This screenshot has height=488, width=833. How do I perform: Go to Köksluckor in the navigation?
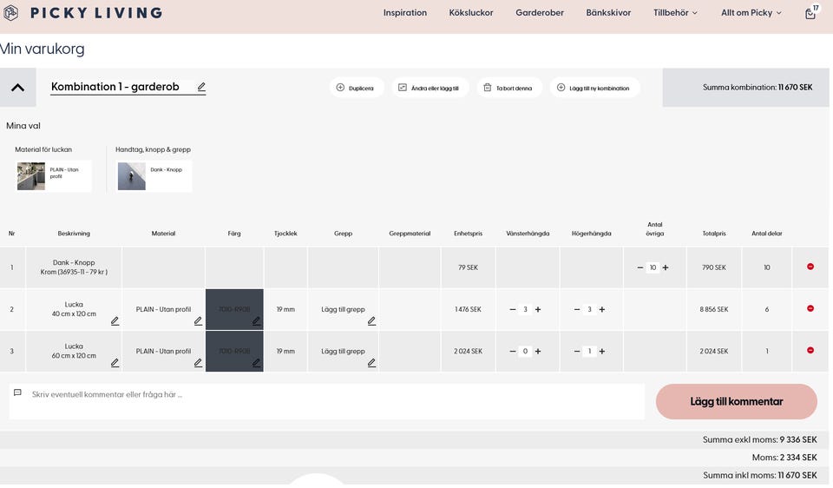point(471,13)
